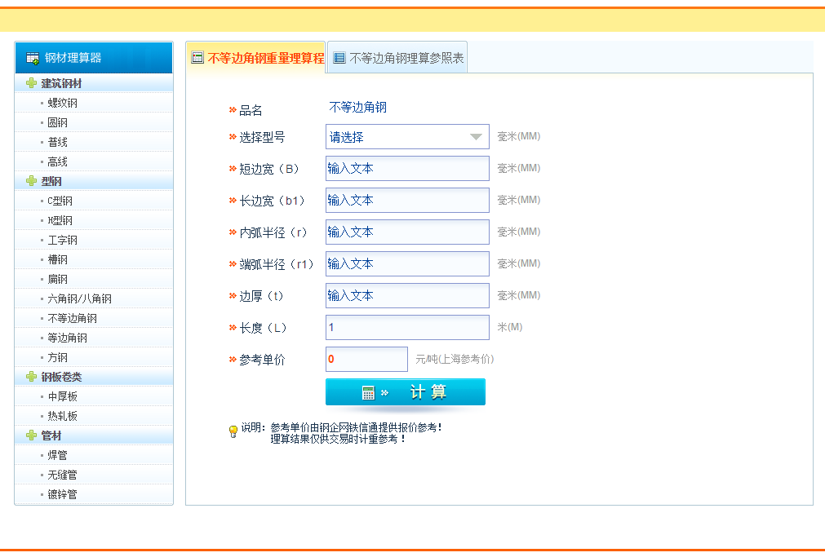
Task: Open 无缝管 in the sidebar
Action: (x=63, y=475)
